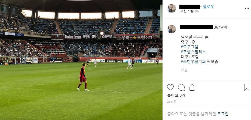This screenshot has height=120, width=251.
Task: Click the stadium soccer photo
Action: coord(81,60)
